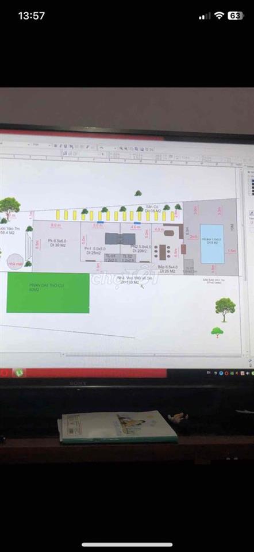The width and height of the screenshot is (254, 552).
Task: Select the 'Nhà mát' circle shape
Action: [15, 262]
